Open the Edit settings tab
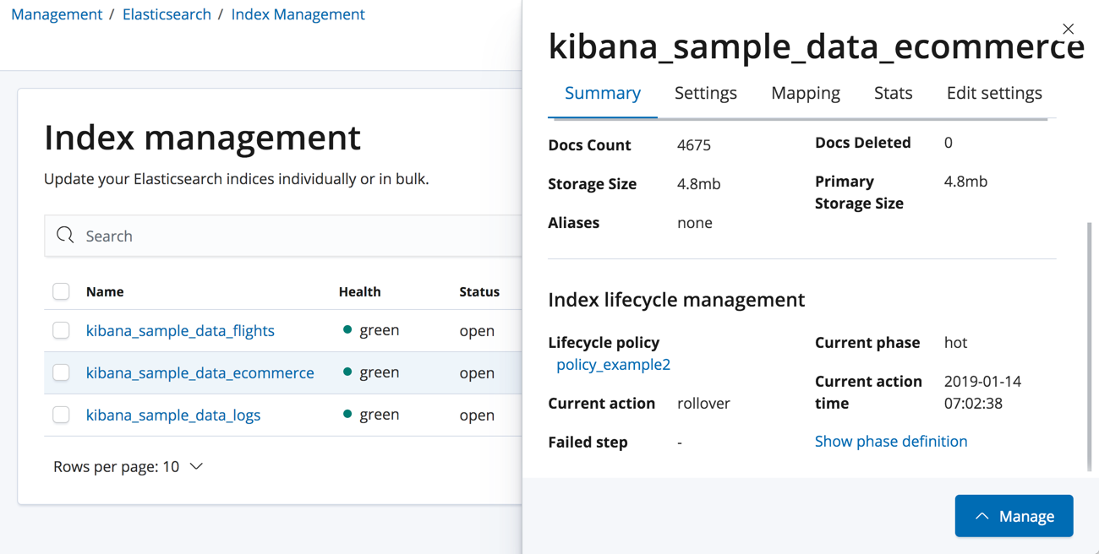The image size is (1099, 554). click(994, 93)
